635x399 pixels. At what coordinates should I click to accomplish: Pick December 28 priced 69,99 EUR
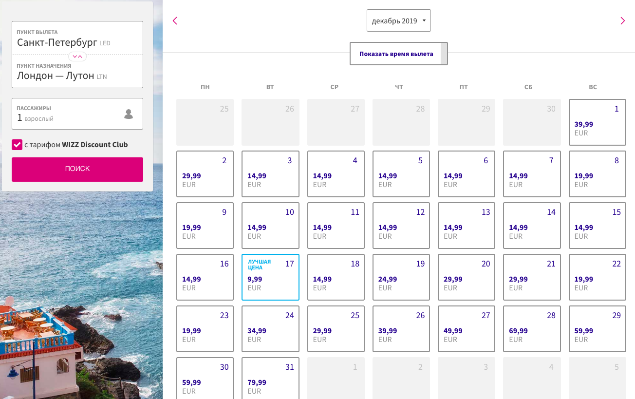pyautogui.click(x=532, y=329)
